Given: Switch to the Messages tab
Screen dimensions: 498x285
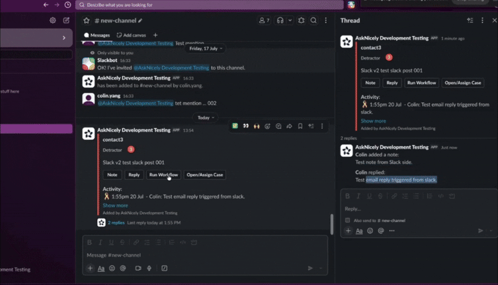Looking at the screenshot, I should (x=97, y=35).
